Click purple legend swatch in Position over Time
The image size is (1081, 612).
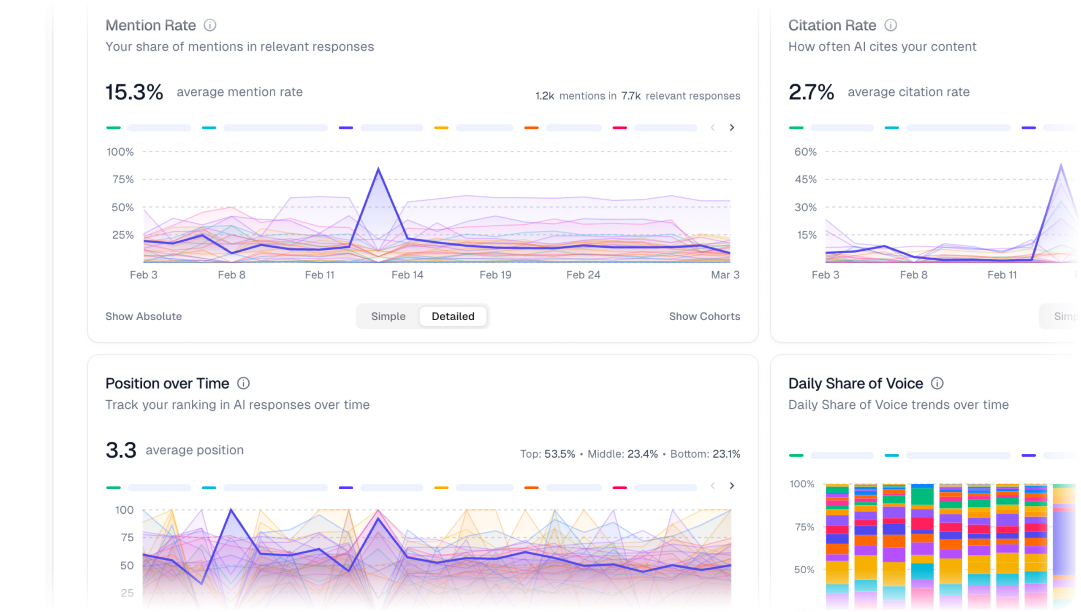click(x=345, y=488)
